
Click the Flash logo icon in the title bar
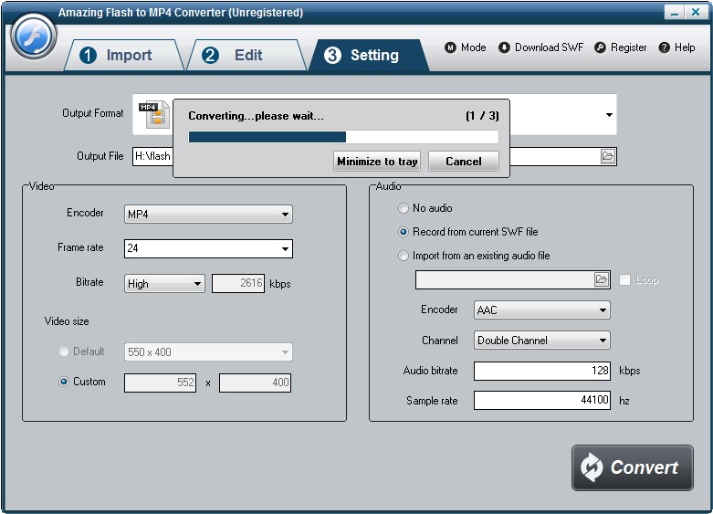click(x=33, y=37)
